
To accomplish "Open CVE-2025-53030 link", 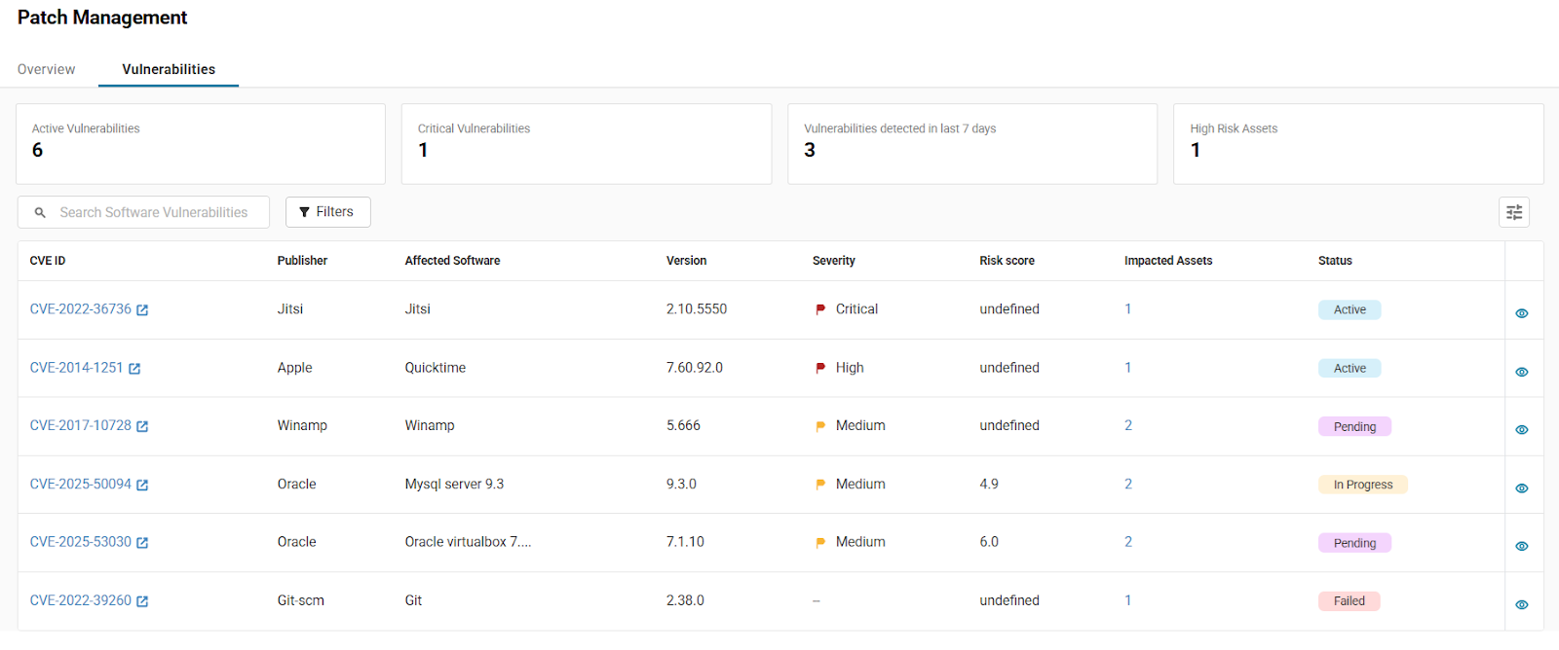I will click(x=80, y=542).
